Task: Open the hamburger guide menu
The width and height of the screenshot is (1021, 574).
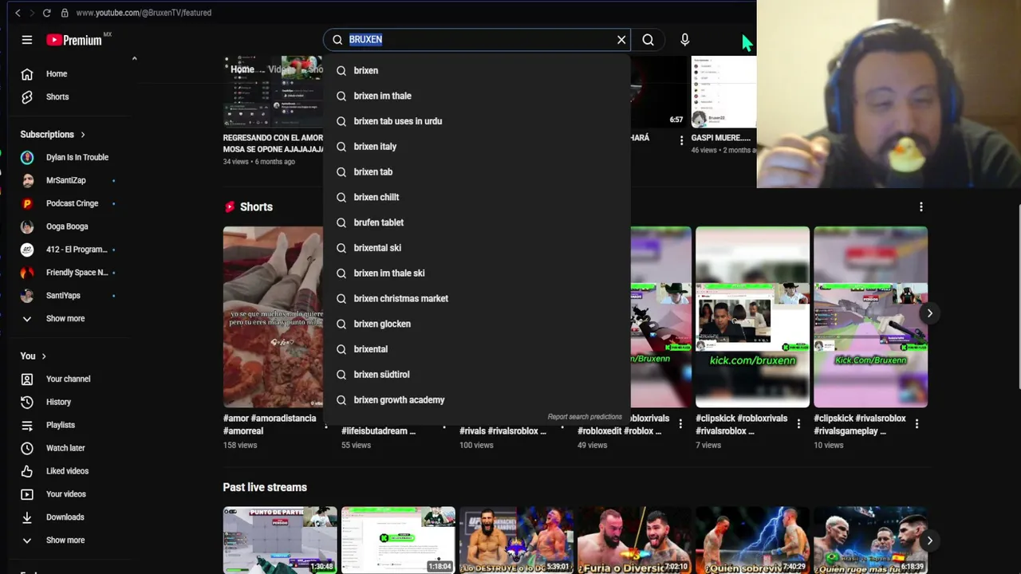Action: click(27, 40)
